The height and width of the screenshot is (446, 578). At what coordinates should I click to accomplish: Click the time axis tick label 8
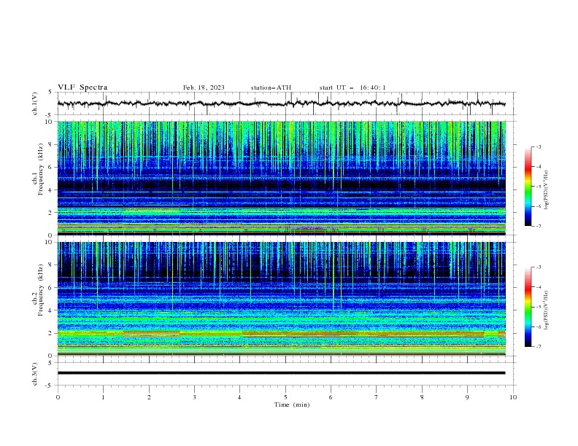[x=422, y=397]
